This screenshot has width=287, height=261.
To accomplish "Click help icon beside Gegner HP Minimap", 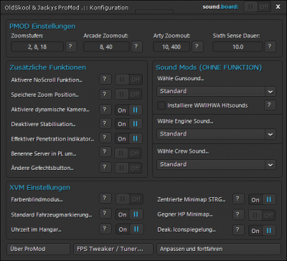I will 237,215.
